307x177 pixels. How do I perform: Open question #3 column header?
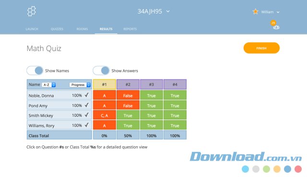click(152, 84)
